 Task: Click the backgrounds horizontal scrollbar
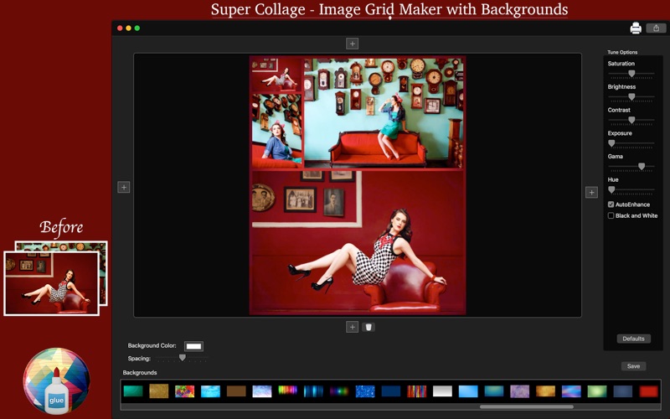(526, 406)
